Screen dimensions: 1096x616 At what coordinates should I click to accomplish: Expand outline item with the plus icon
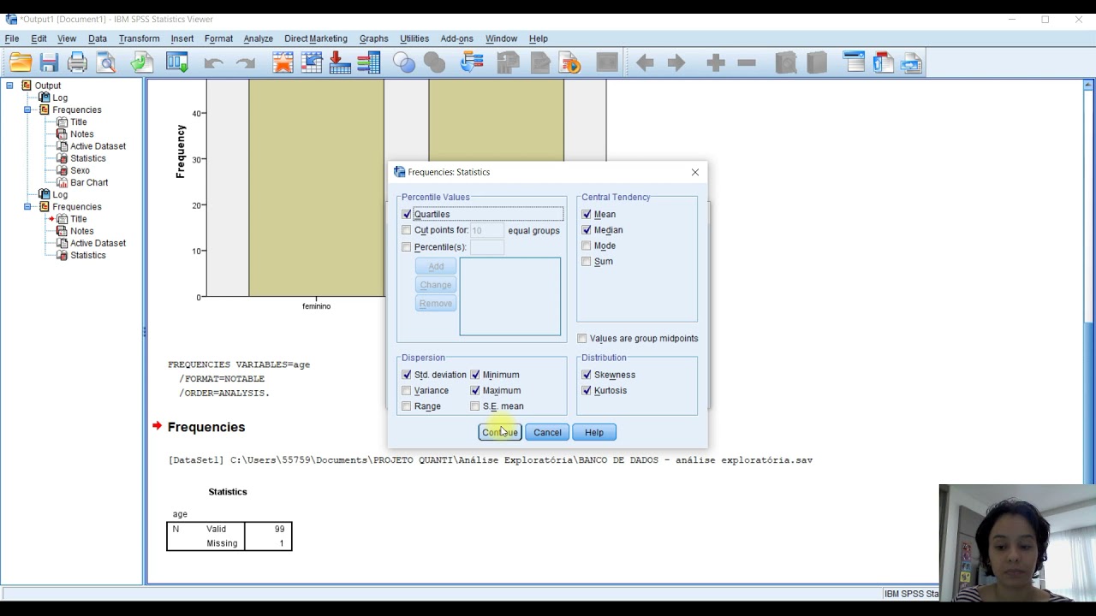pyautogui.click(x=716, y=62)
